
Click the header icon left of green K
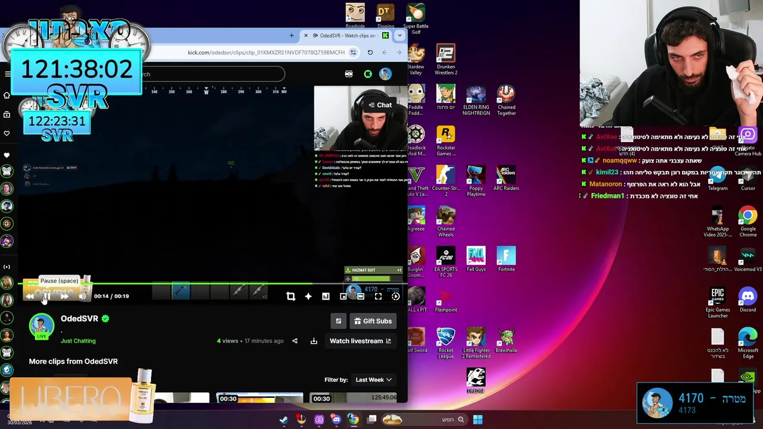click(349, 74)
